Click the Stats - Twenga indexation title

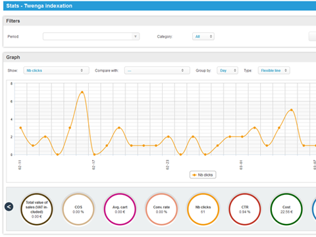tap(39, 6)
